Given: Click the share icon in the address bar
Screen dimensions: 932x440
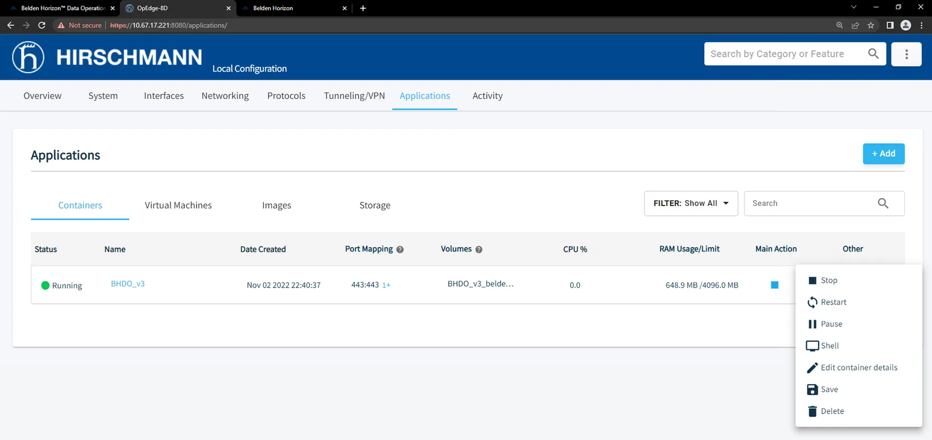Looking at the screenshot, I should point(855,25).
